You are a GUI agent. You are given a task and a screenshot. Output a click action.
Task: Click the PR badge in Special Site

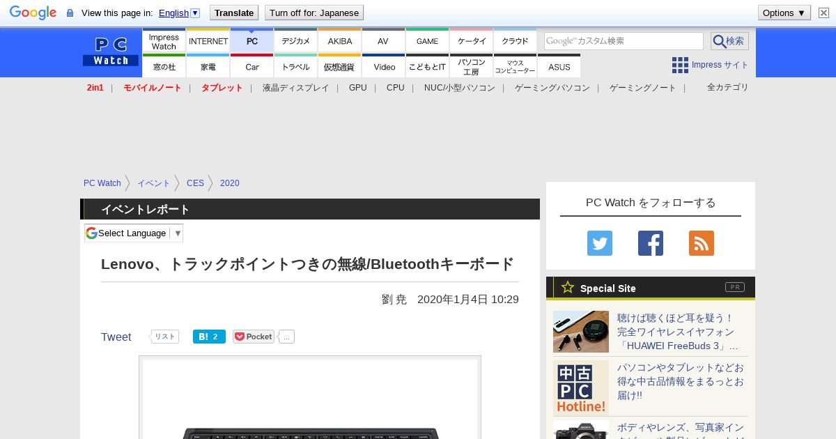pyautogui.click(x=734, y=287)
